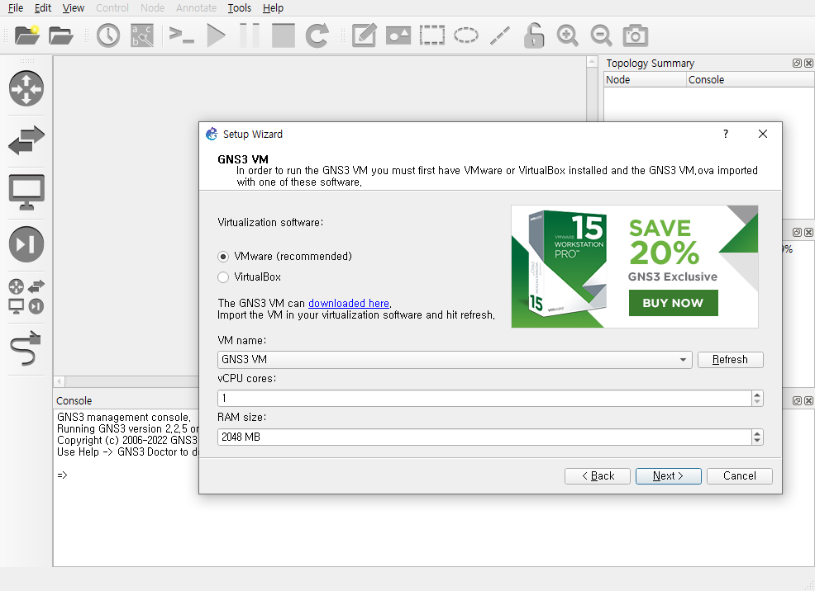Select VMware (recommended) radio button

223,257
